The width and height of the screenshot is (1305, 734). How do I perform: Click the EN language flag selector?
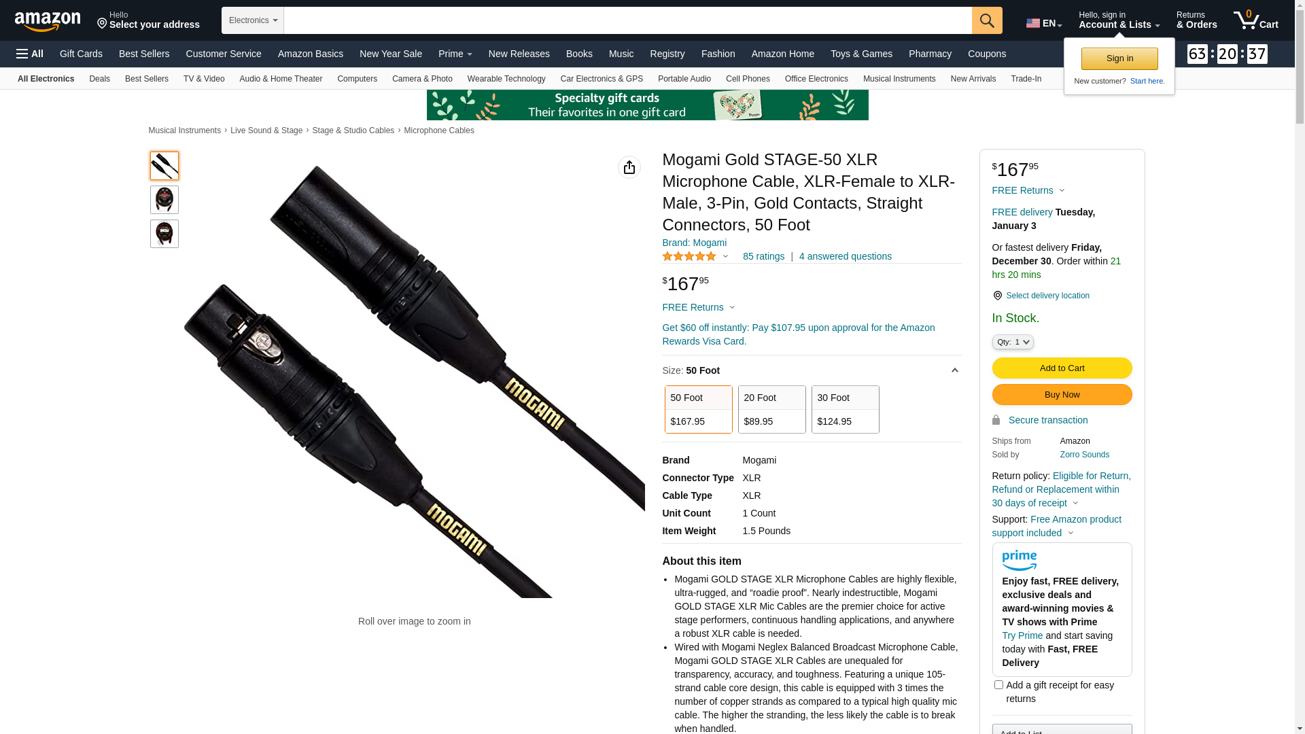1044,23
